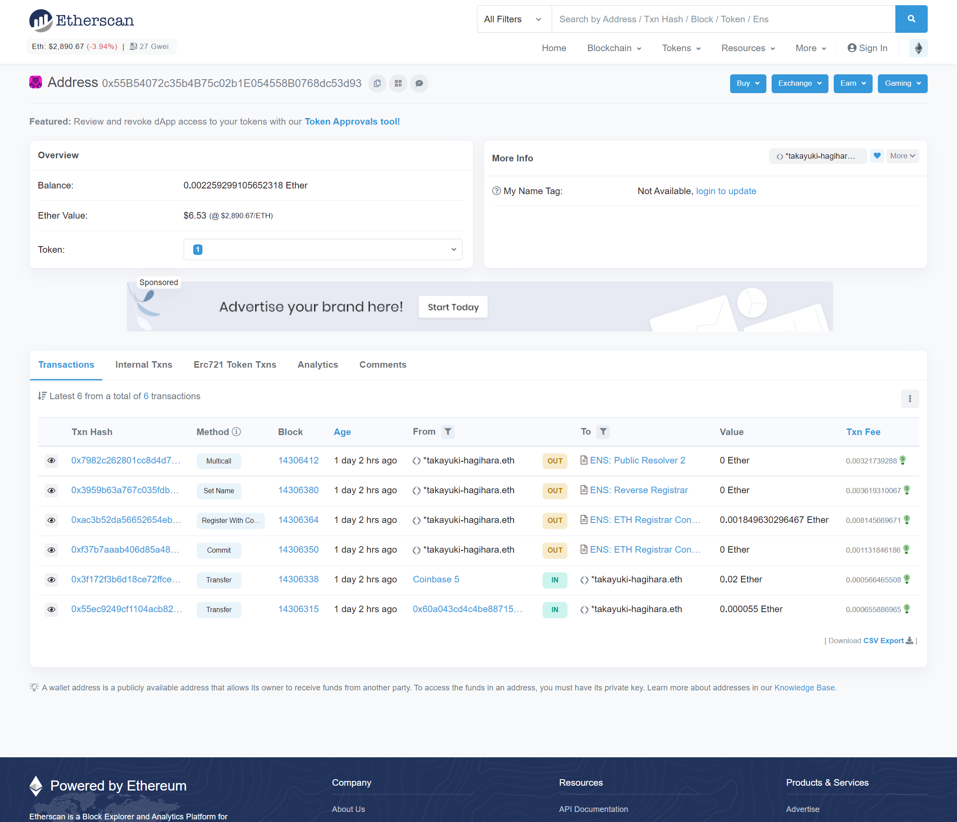Toggle the eye preview for transaction 0xf37b7aaab406d85a48
Screen dimensions: 957x822
[x=51, y=550]
